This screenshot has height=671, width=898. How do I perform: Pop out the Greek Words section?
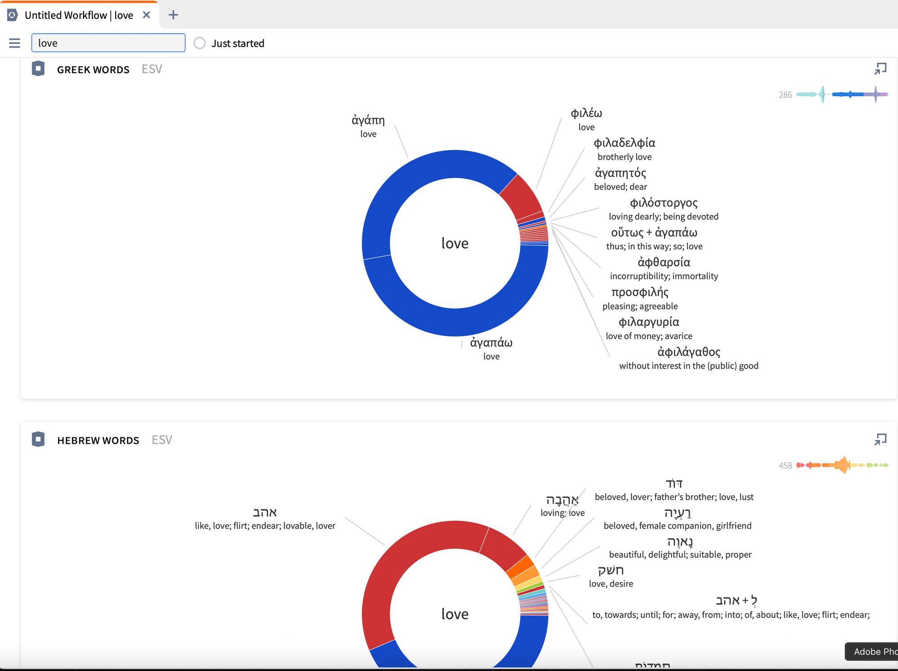[x=880, y=69]
